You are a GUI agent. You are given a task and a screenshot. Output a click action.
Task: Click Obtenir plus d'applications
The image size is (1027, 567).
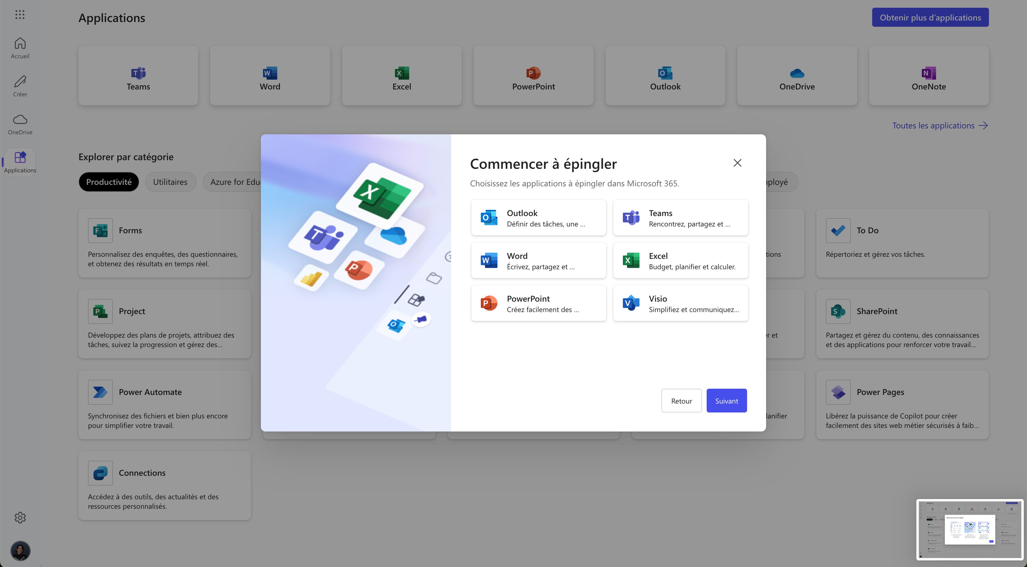pos(930,18)
